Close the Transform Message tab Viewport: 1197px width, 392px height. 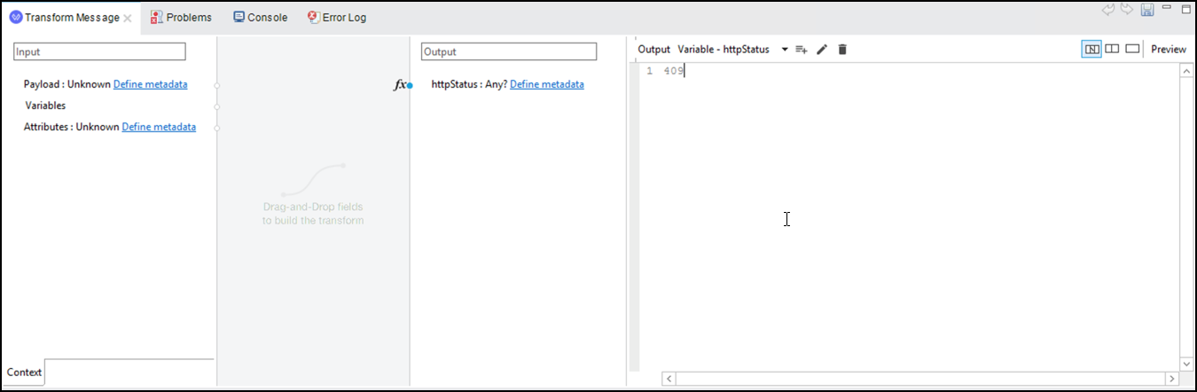(128, 18)
